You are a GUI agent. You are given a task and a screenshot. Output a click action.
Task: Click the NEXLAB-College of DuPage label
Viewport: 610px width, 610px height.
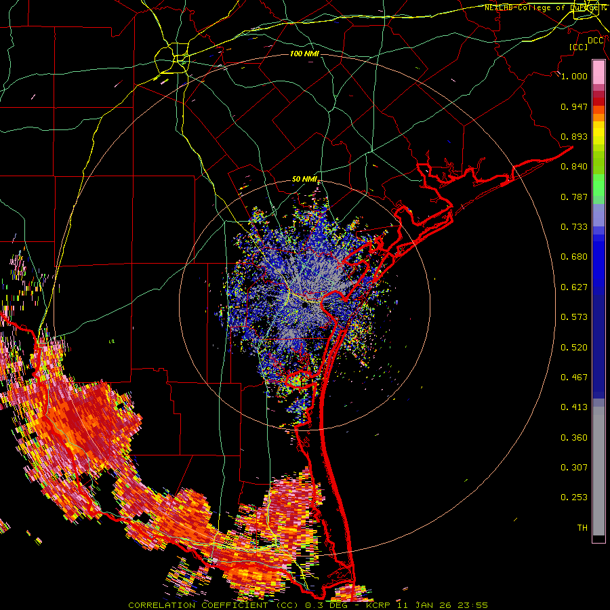coord(545,7)
